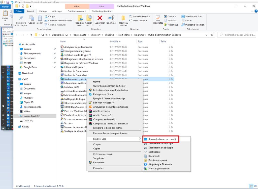258x189 pixels.
Task: Click the refresh button beside address bar
Action: tap(212, 35)
